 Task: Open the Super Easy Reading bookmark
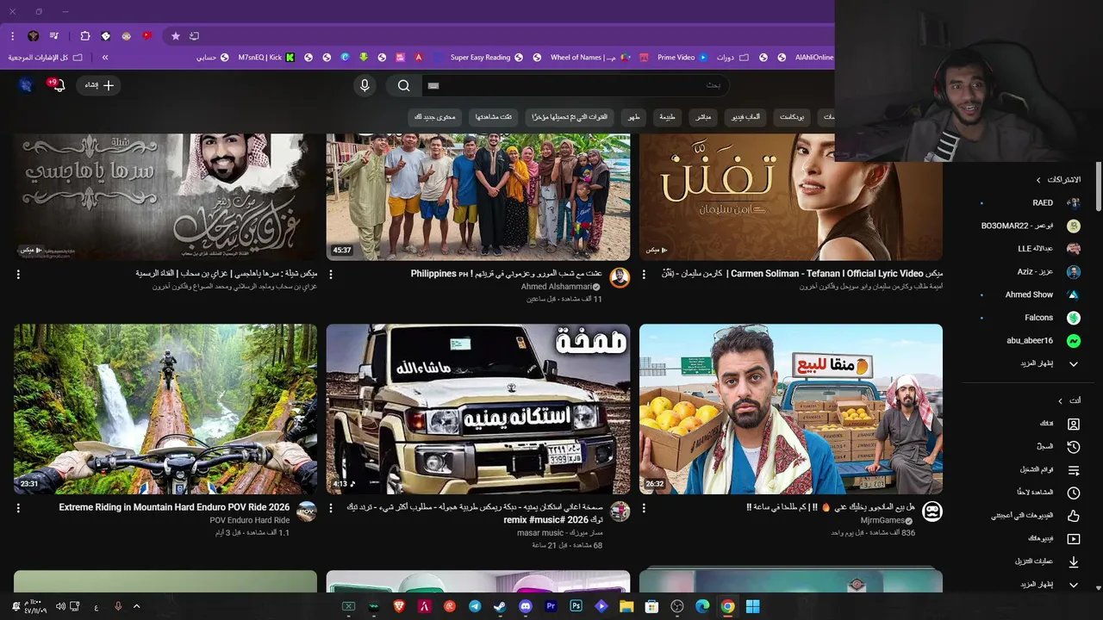pyautogui.click(x=486, y=58)
